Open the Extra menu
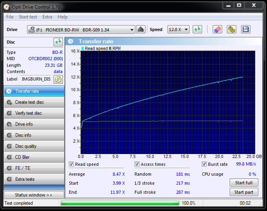Screen dimensions: 267x211 tap(47, 17)
